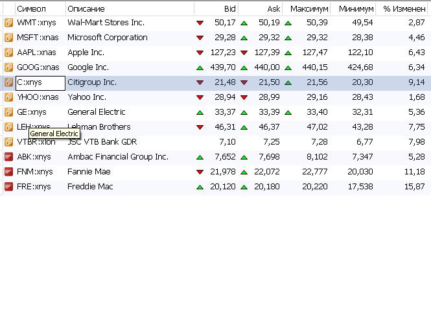Select the ABK:xnys symbol cell
The image size is (431, 332).
34,157
